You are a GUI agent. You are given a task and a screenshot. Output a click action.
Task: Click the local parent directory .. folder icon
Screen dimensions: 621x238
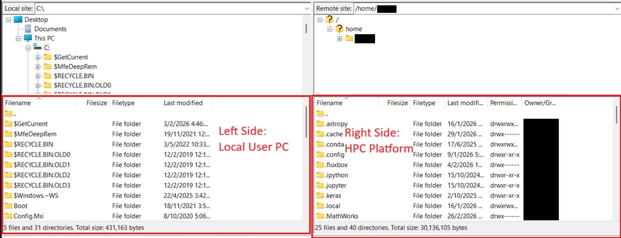(9, 114)
